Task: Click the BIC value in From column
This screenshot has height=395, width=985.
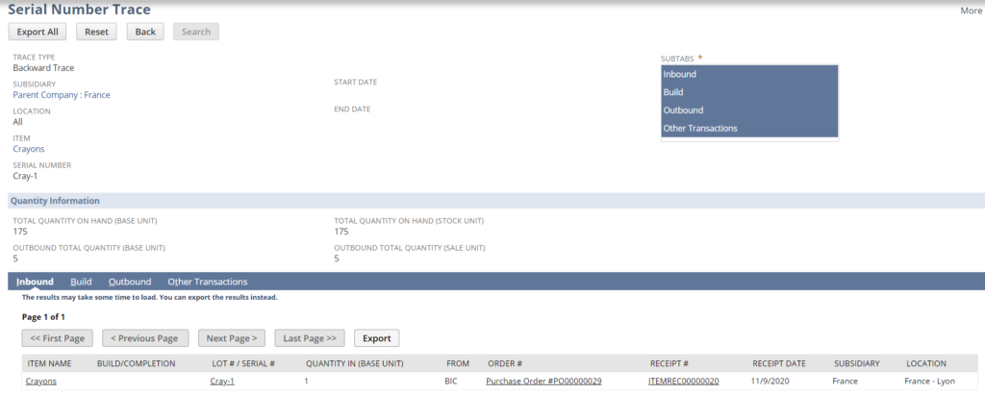Action: [x=451, y=381]
